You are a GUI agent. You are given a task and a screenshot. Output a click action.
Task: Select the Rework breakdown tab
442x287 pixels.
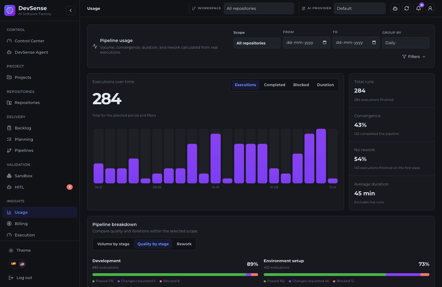pyautogui.click(x=184, y=244)
